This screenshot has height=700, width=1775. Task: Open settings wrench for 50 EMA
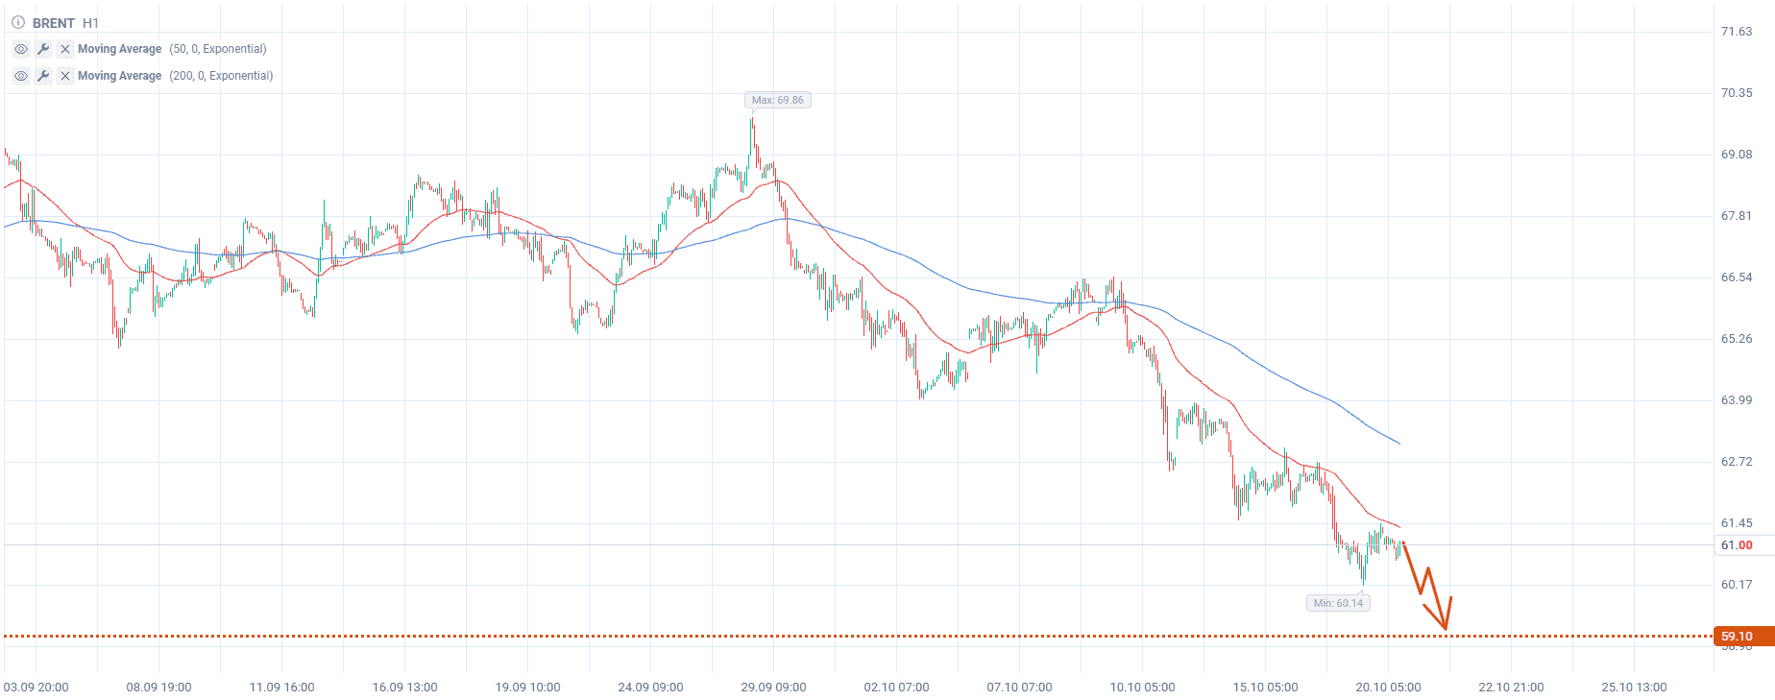[43, 49]
